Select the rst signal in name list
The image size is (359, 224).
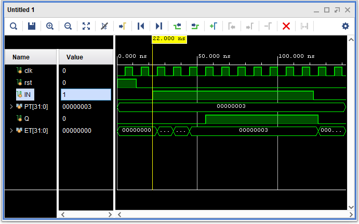point(28,82)
